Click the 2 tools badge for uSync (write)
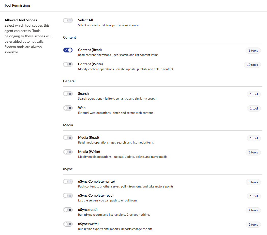 [x=253, y=225]
